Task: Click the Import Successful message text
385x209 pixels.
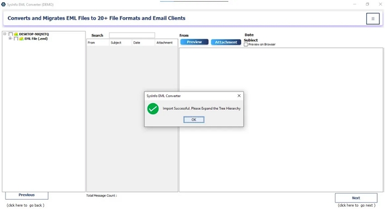Action: pyautogui.click(x=201, y=108)
